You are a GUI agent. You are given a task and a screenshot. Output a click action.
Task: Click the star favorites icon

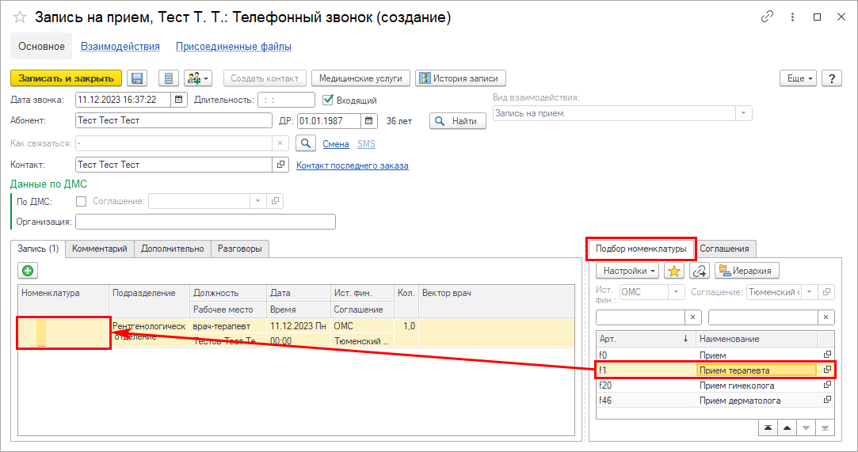point(674,271)
